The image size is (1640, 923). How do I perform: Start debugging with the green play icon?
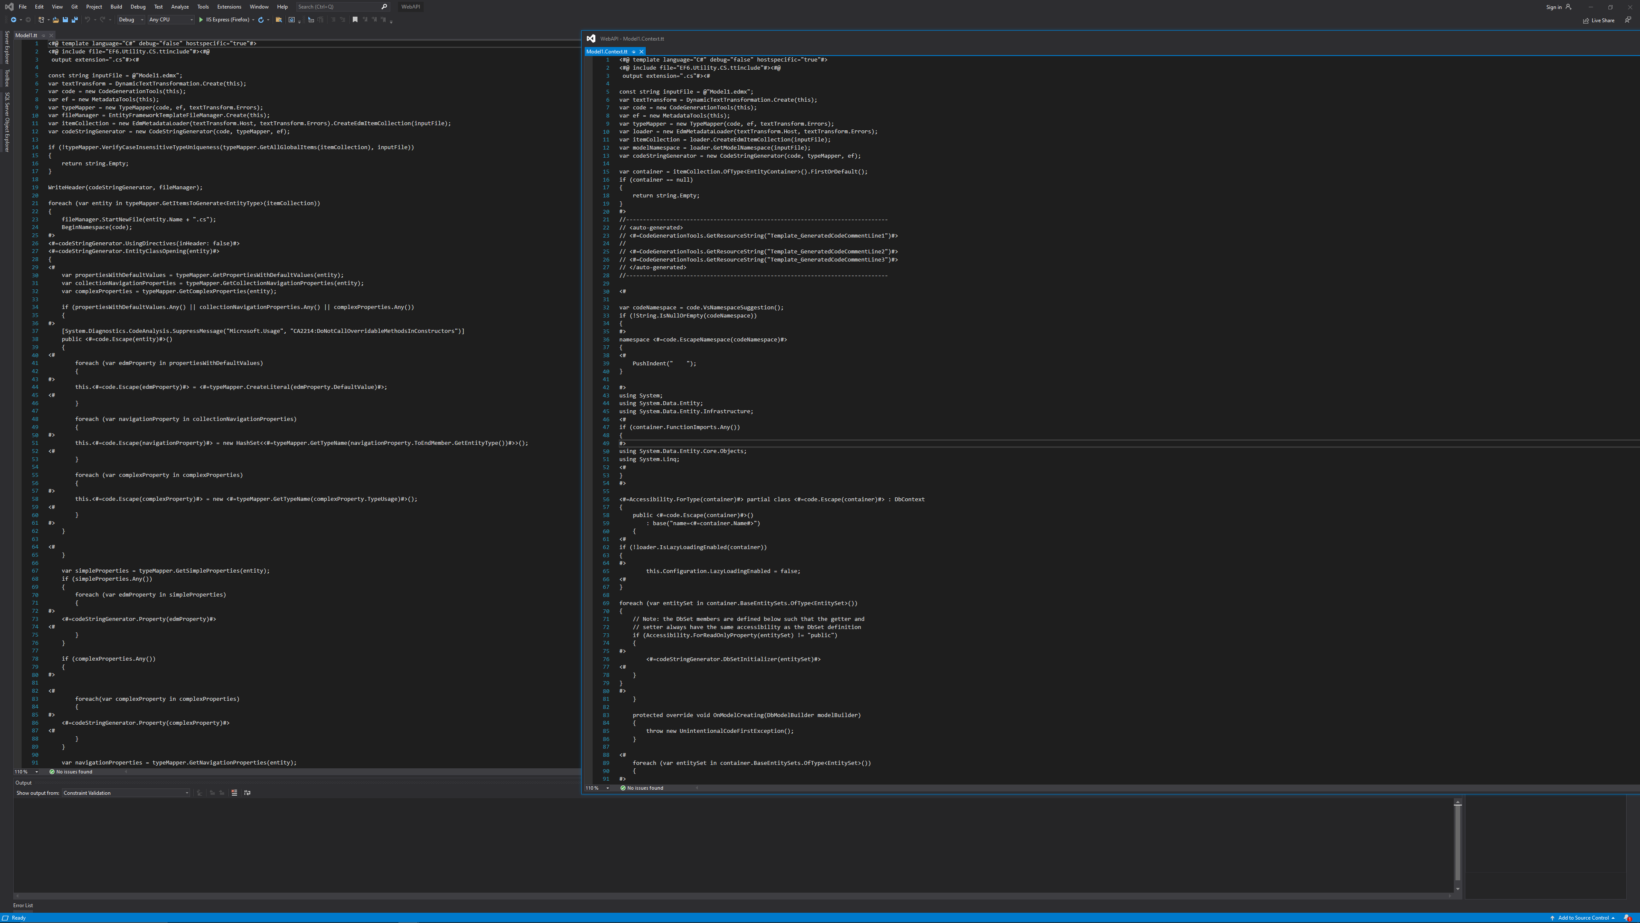(x=201, y=20)
